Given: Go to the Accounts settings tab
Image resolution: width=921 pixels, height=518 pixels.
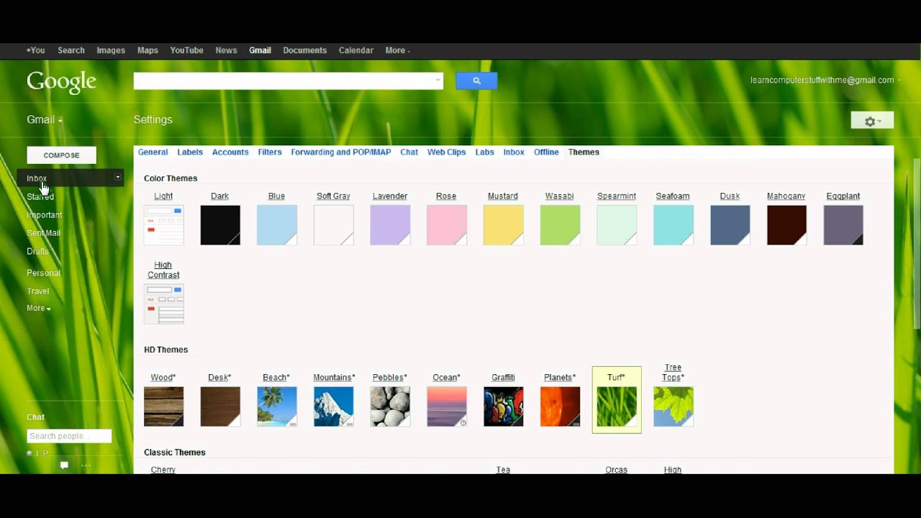Looking at the screenshot, I should click(230, 152).
